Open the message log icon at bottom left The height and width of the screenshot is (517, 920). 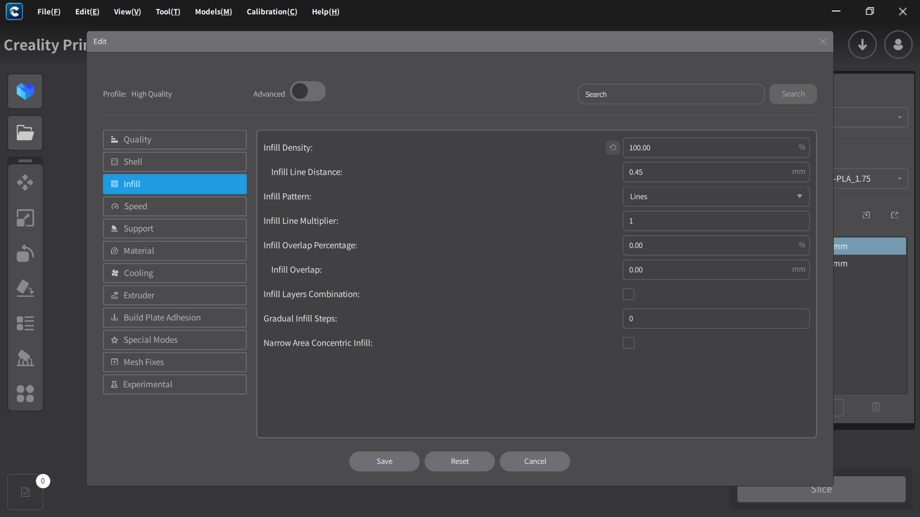click(x=25, y=492)
